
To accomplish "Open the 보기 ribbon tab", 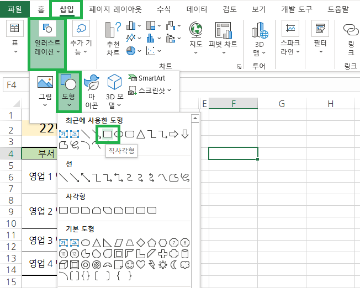I will point(259,9).
